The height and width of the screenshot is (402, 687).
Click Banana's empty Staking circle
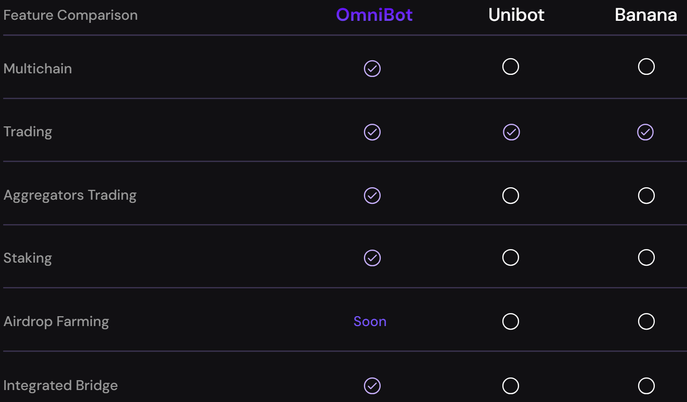click(646, 257)
